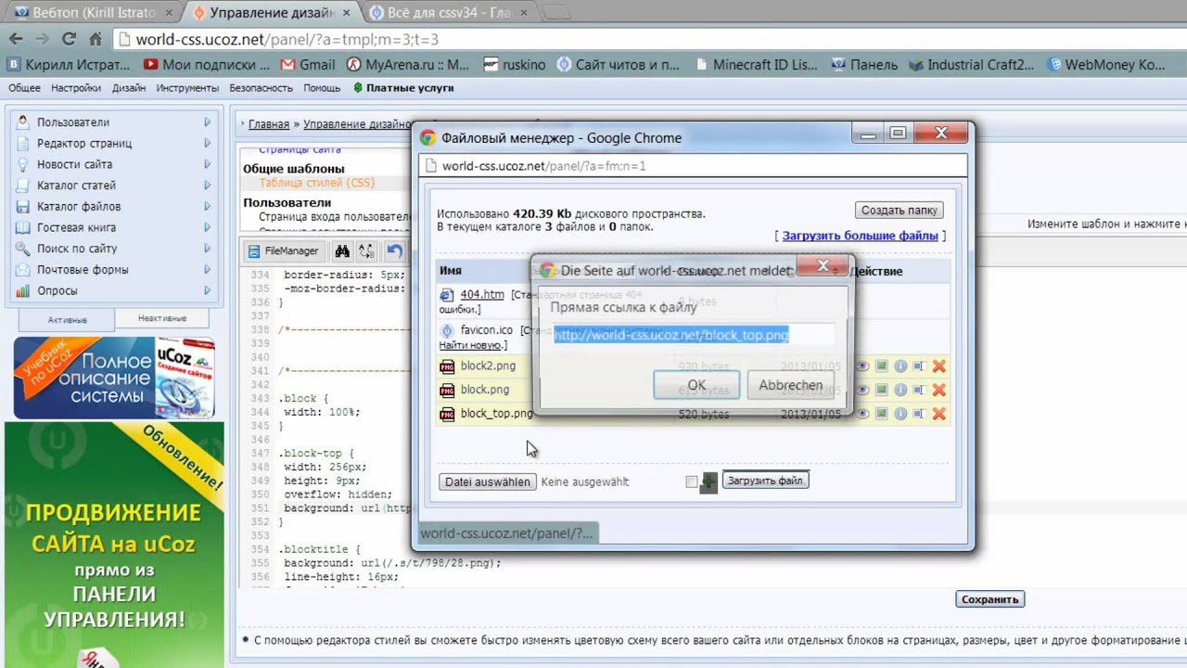Expand the Новости сайта sidebar arrow
Image resolution: width=1187 pixels, height=668 pixels.
point(208,164)
